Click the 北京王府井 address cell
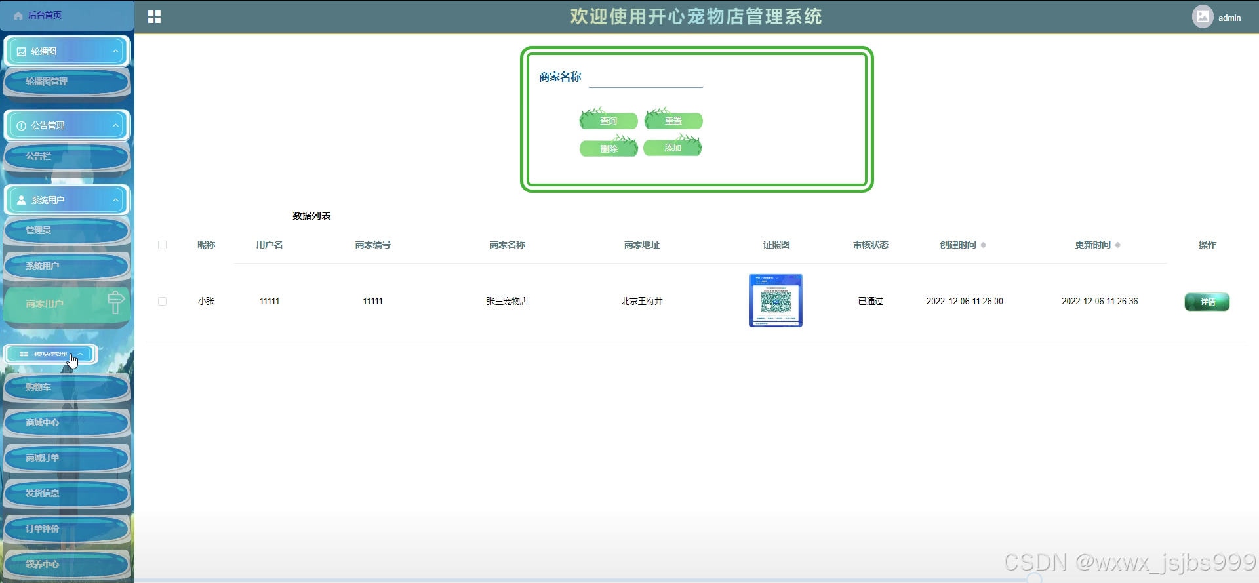1259x583 pixels. [642, 301]
